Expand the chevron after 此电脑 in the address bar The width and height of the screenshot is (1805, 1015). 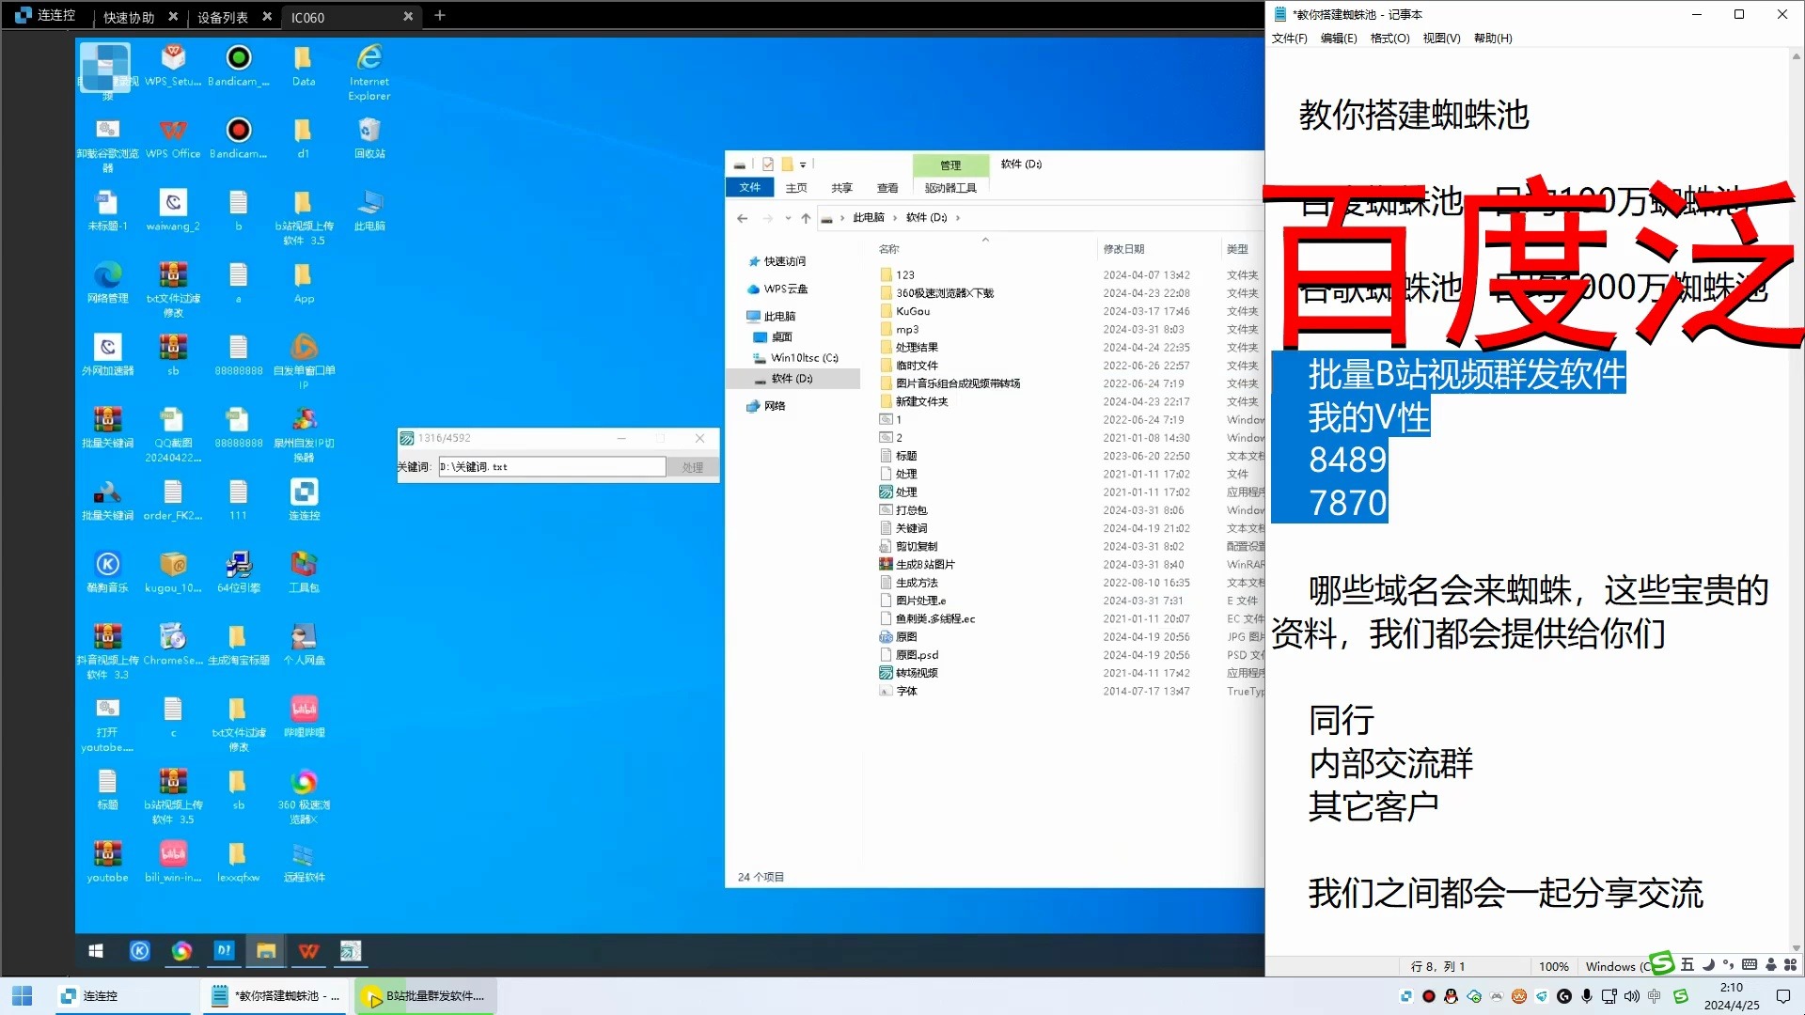[895, 218]
